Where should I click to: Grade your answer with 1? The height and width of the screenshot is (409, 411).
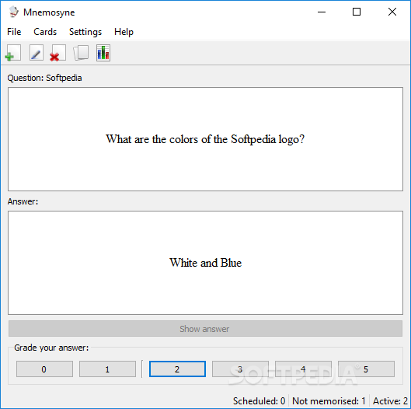107,369
